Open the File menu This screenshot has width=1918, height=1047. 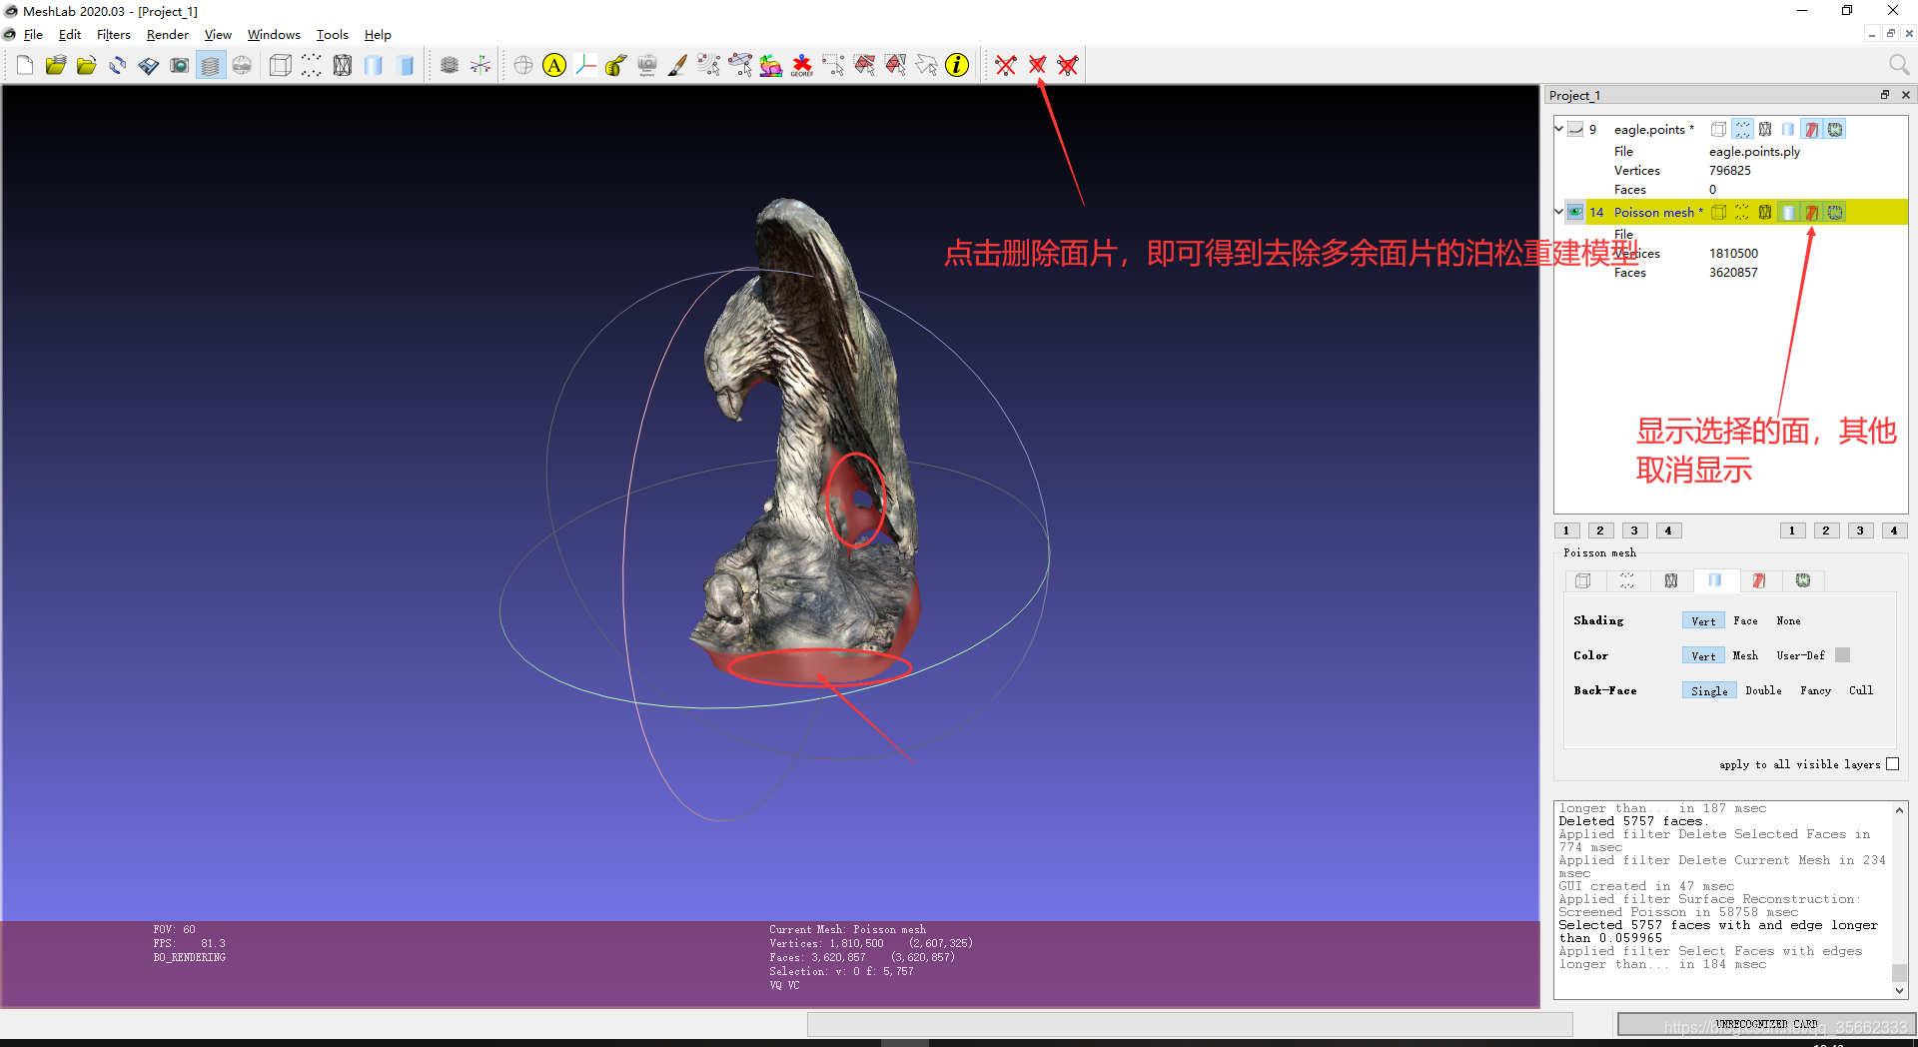coord(33,34)
